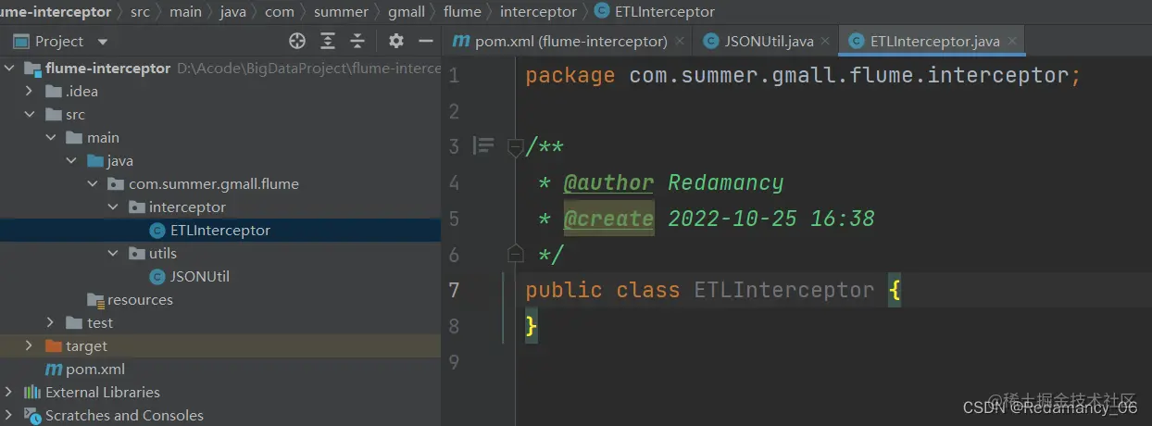Select JSONUtil class in project tree

pyautogui.click(x=220, y=276)
